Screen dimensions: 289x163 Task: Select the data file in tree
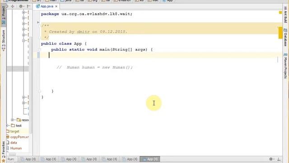pos(14,143)
